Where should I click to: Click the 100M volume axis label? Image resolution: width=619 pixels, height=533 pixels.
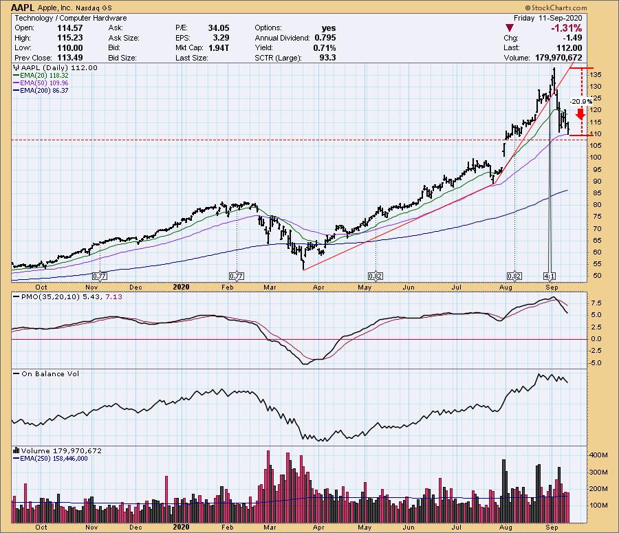point(599,505)
